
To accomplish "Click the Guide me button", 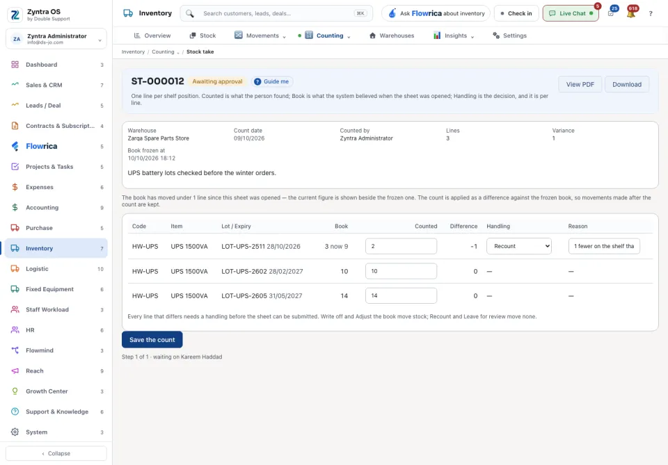I will point(272,82).
